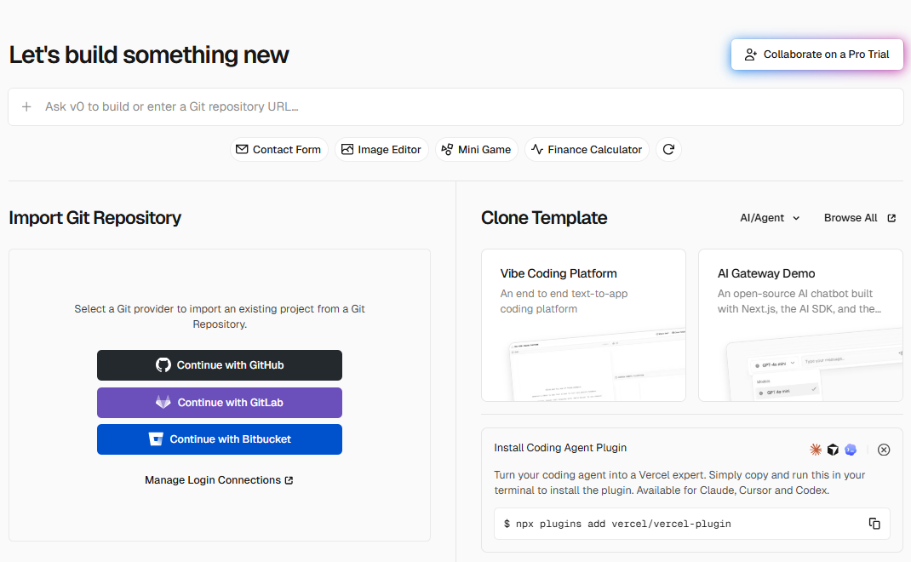Expand the AI/Agent category dropdown
Viewport: 911px width, 562px height.
770,218
